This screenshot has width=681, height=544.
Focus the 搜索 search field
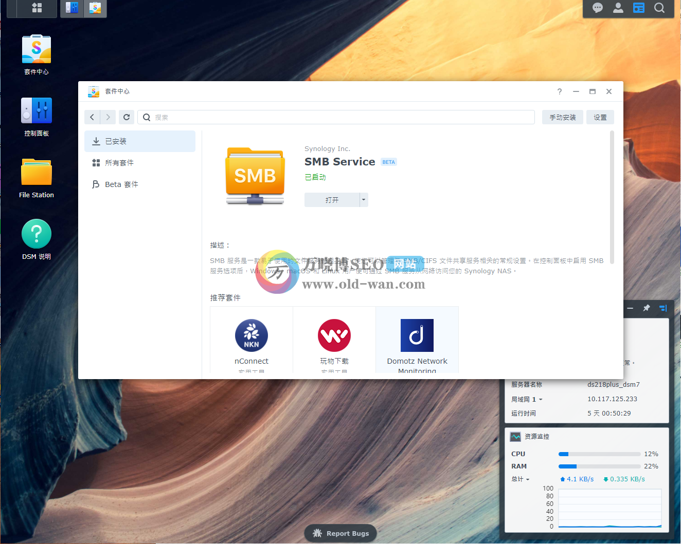[x=336, y=117]
